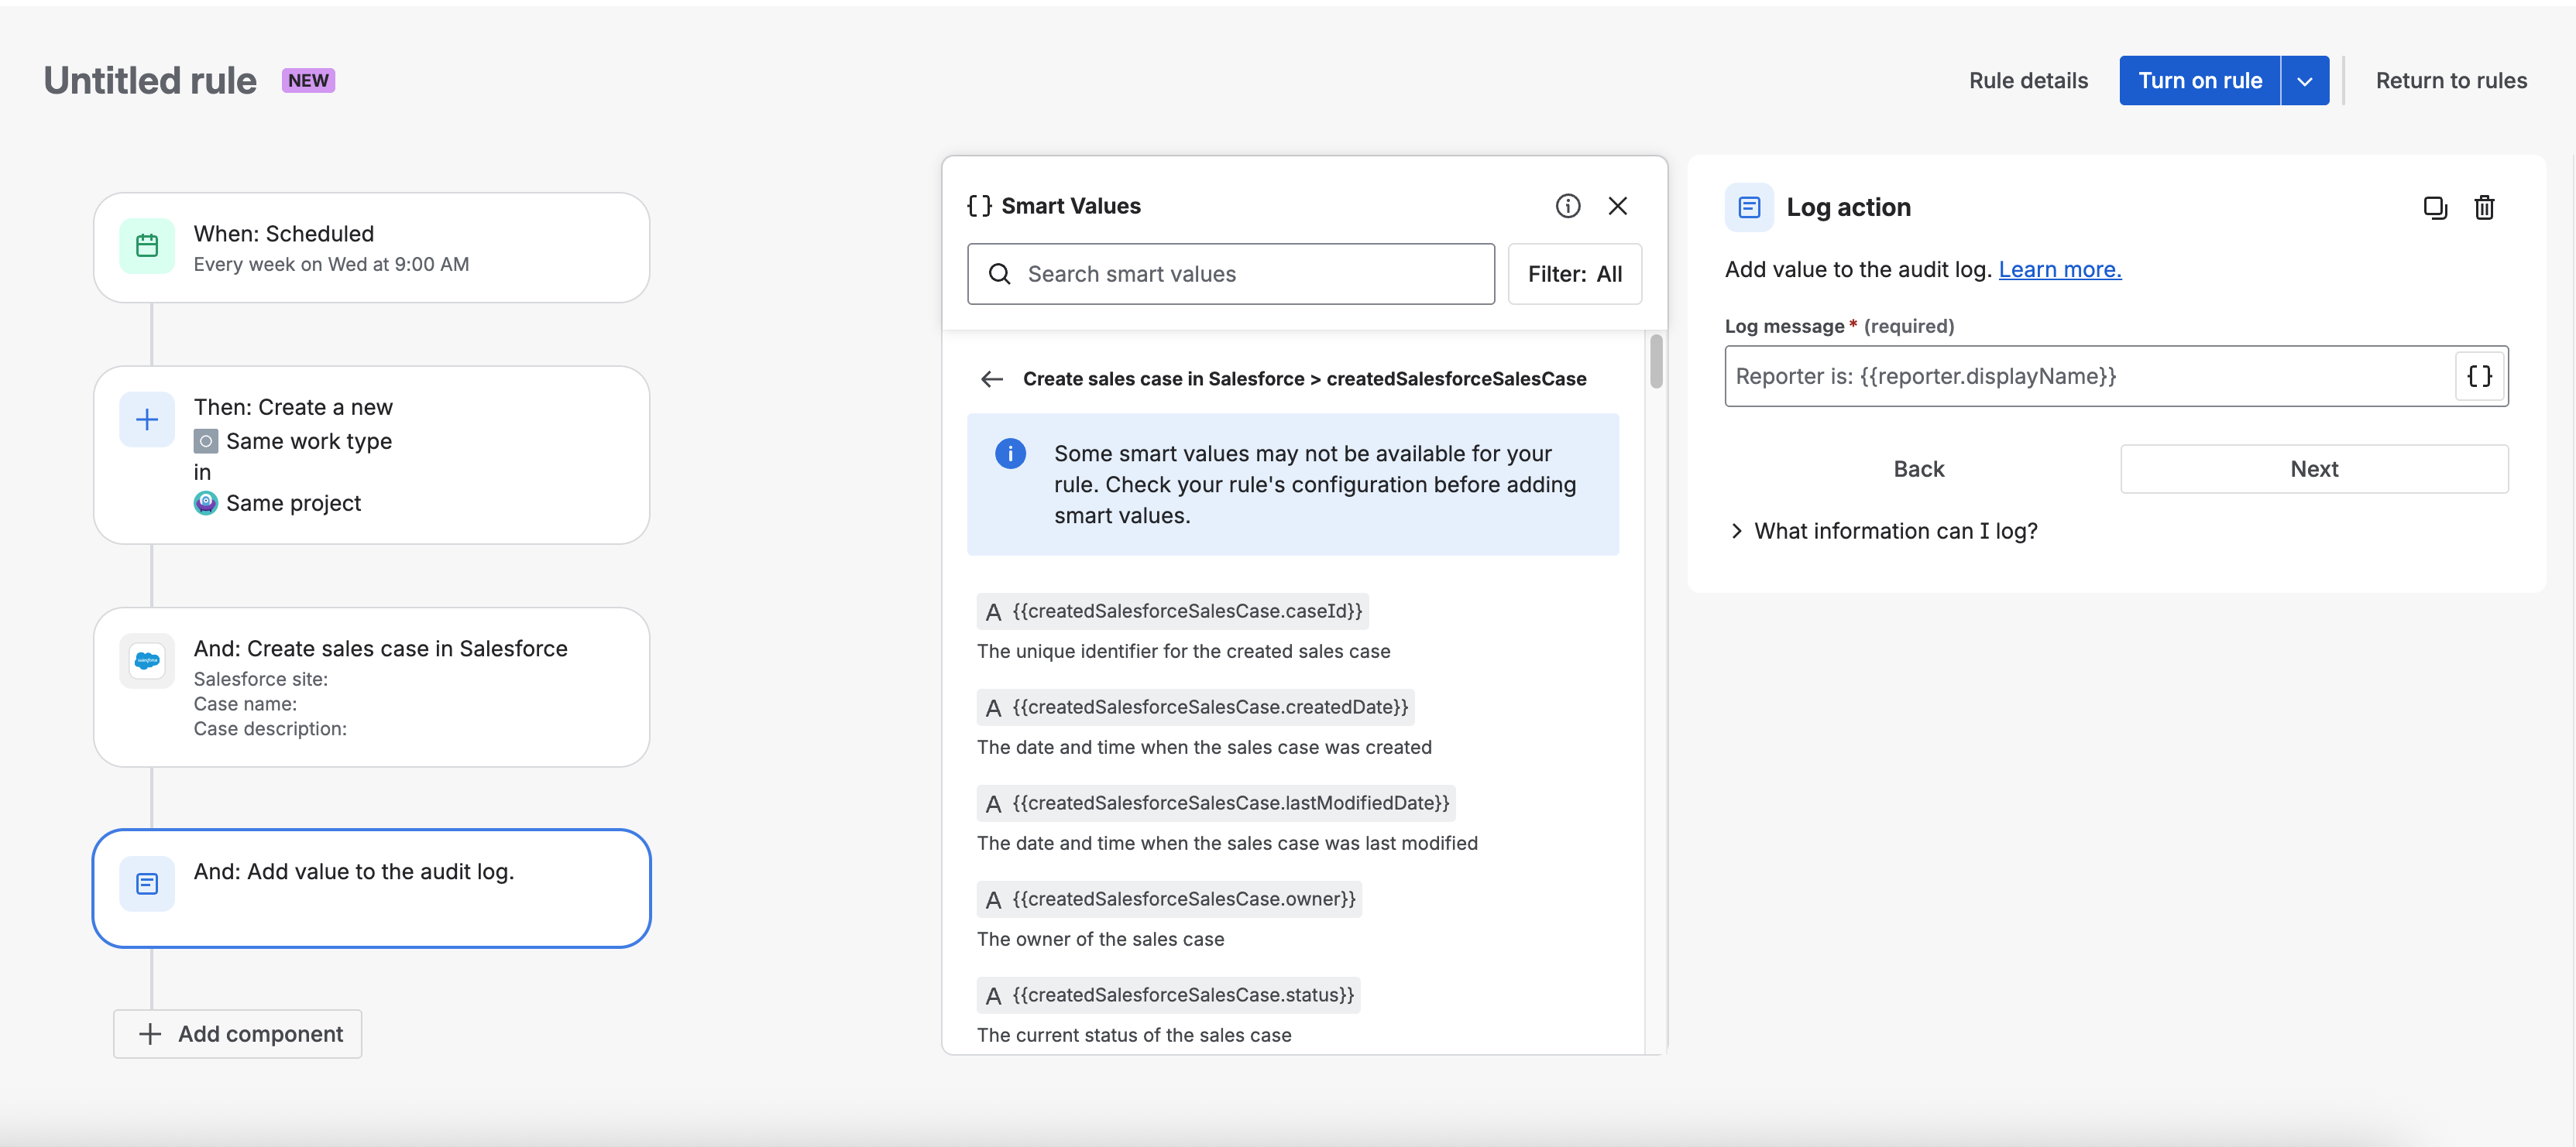This screenshot has height=1147, width=2576.
Task: Click the plus icon on the Then card
Action: pos(146,419)
